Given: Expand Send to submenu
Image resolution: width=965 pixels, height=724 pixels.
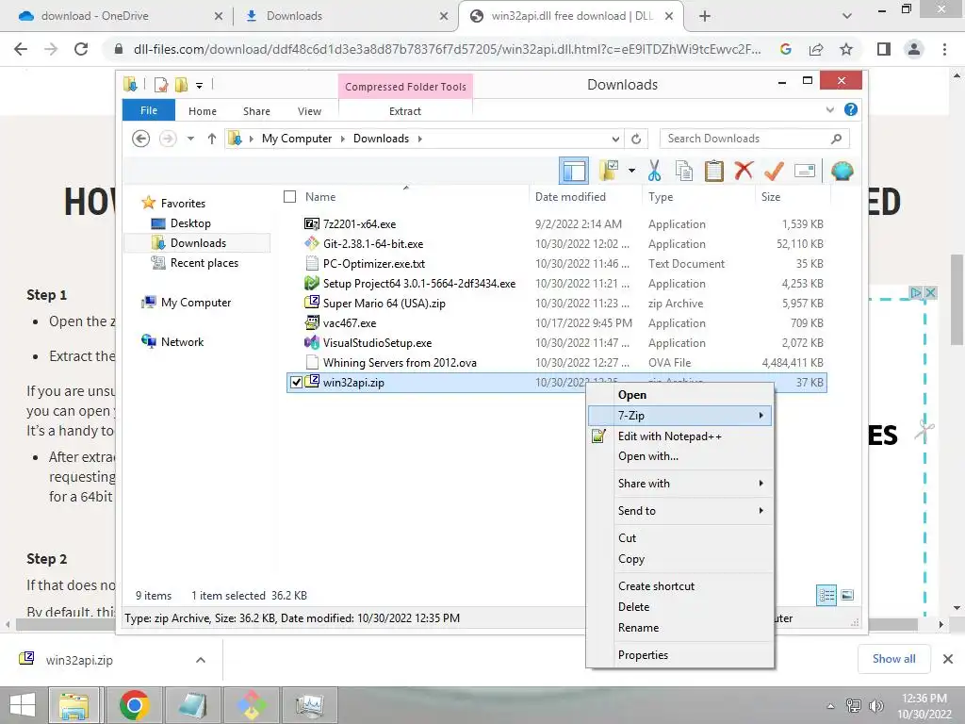Looking at the screenshot, I should click(x=680, y=510).
